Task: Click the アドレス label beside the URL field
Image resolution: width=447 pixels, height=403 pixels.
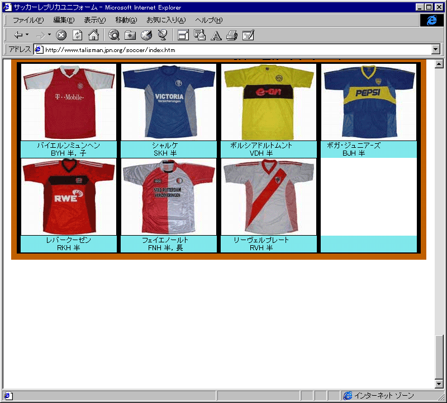Action: click(20, 49)
